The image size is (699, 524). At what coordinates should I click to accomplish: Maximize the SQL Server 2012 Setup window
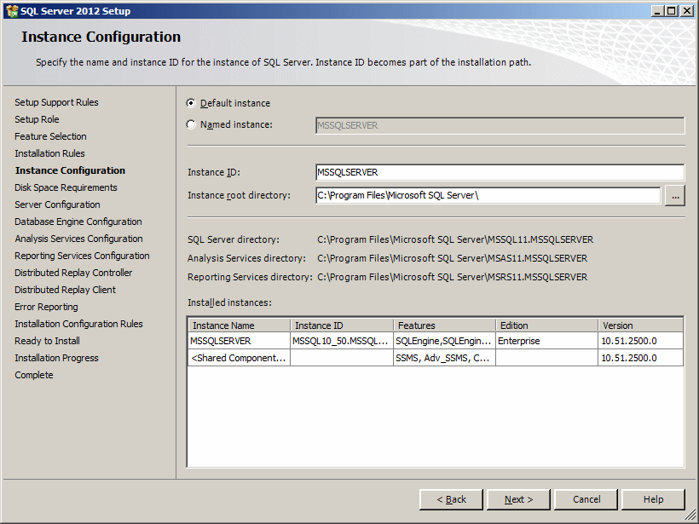point(672,11)
